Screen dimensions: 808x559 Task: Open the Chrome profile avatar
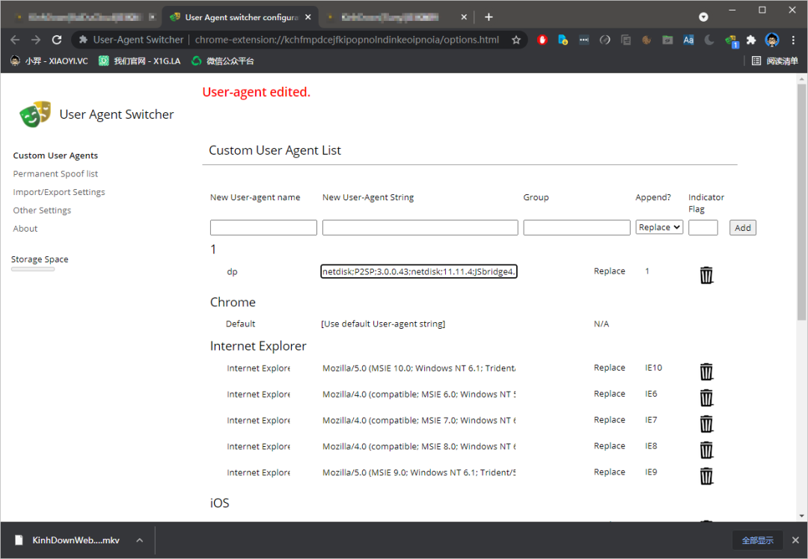tap(772, 40)
